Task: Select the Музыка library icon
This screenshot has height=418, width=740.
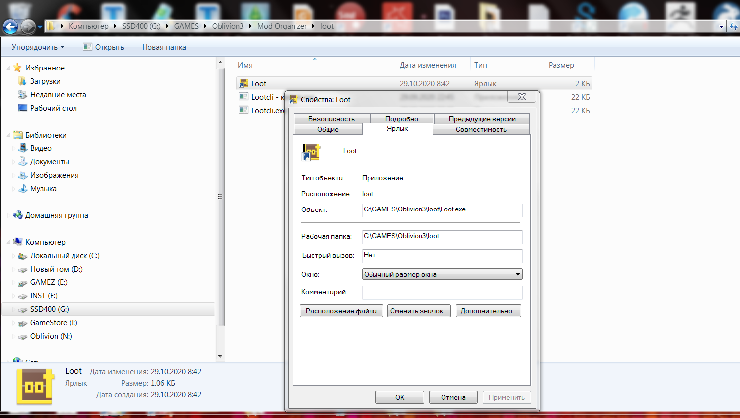Action: 22,189
